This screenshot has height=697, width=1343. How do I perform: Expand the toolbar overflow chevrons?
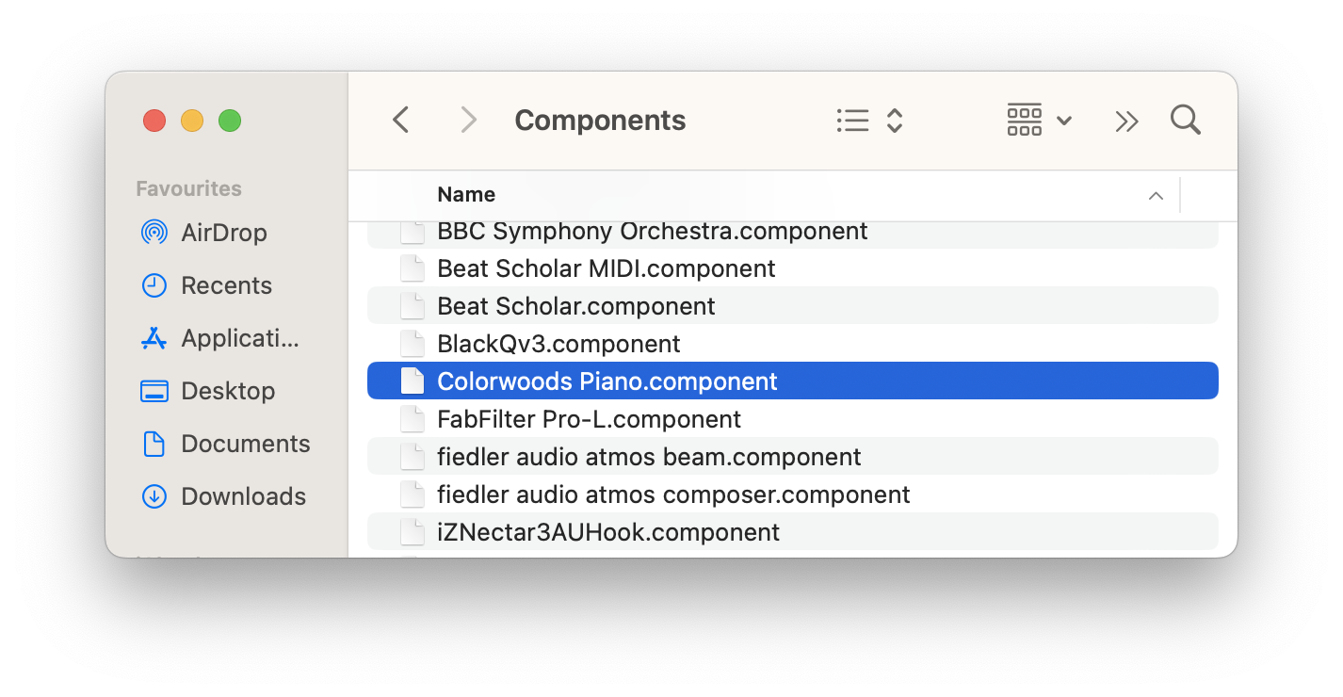1126,121
